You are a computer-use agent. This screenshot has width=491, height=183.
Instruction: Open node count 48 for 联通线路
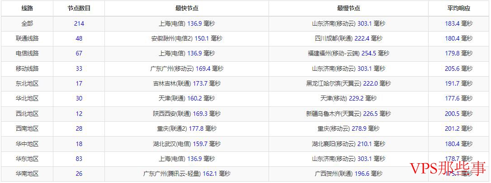pyautogui.click(x=79, y=38)
